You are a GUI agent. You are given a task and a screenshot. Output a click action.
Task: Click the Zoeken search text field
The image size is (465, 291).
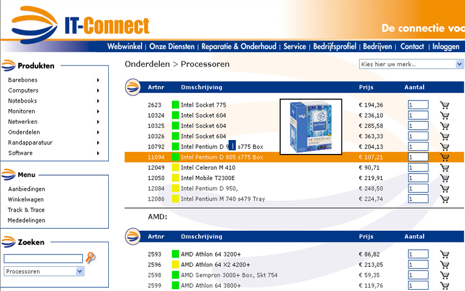click(x=43, y=258)
